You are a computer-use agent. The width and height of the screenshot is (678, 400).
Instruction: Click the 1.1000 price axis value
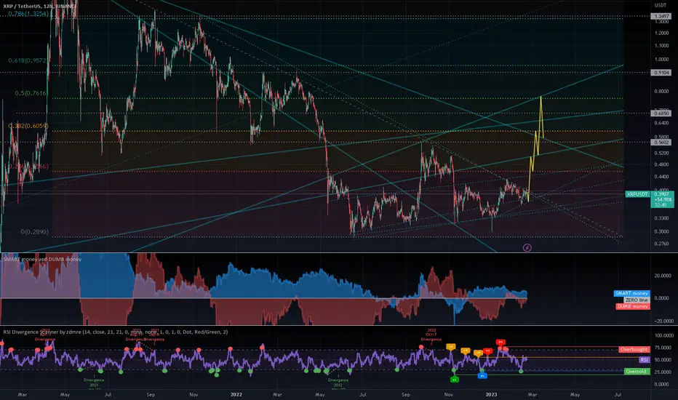tap(661, 46)
